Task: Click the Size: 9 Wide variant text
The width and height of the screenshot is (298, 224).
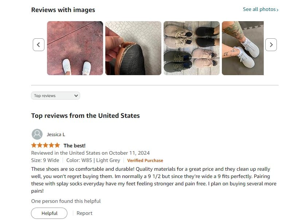Action: 45,160
